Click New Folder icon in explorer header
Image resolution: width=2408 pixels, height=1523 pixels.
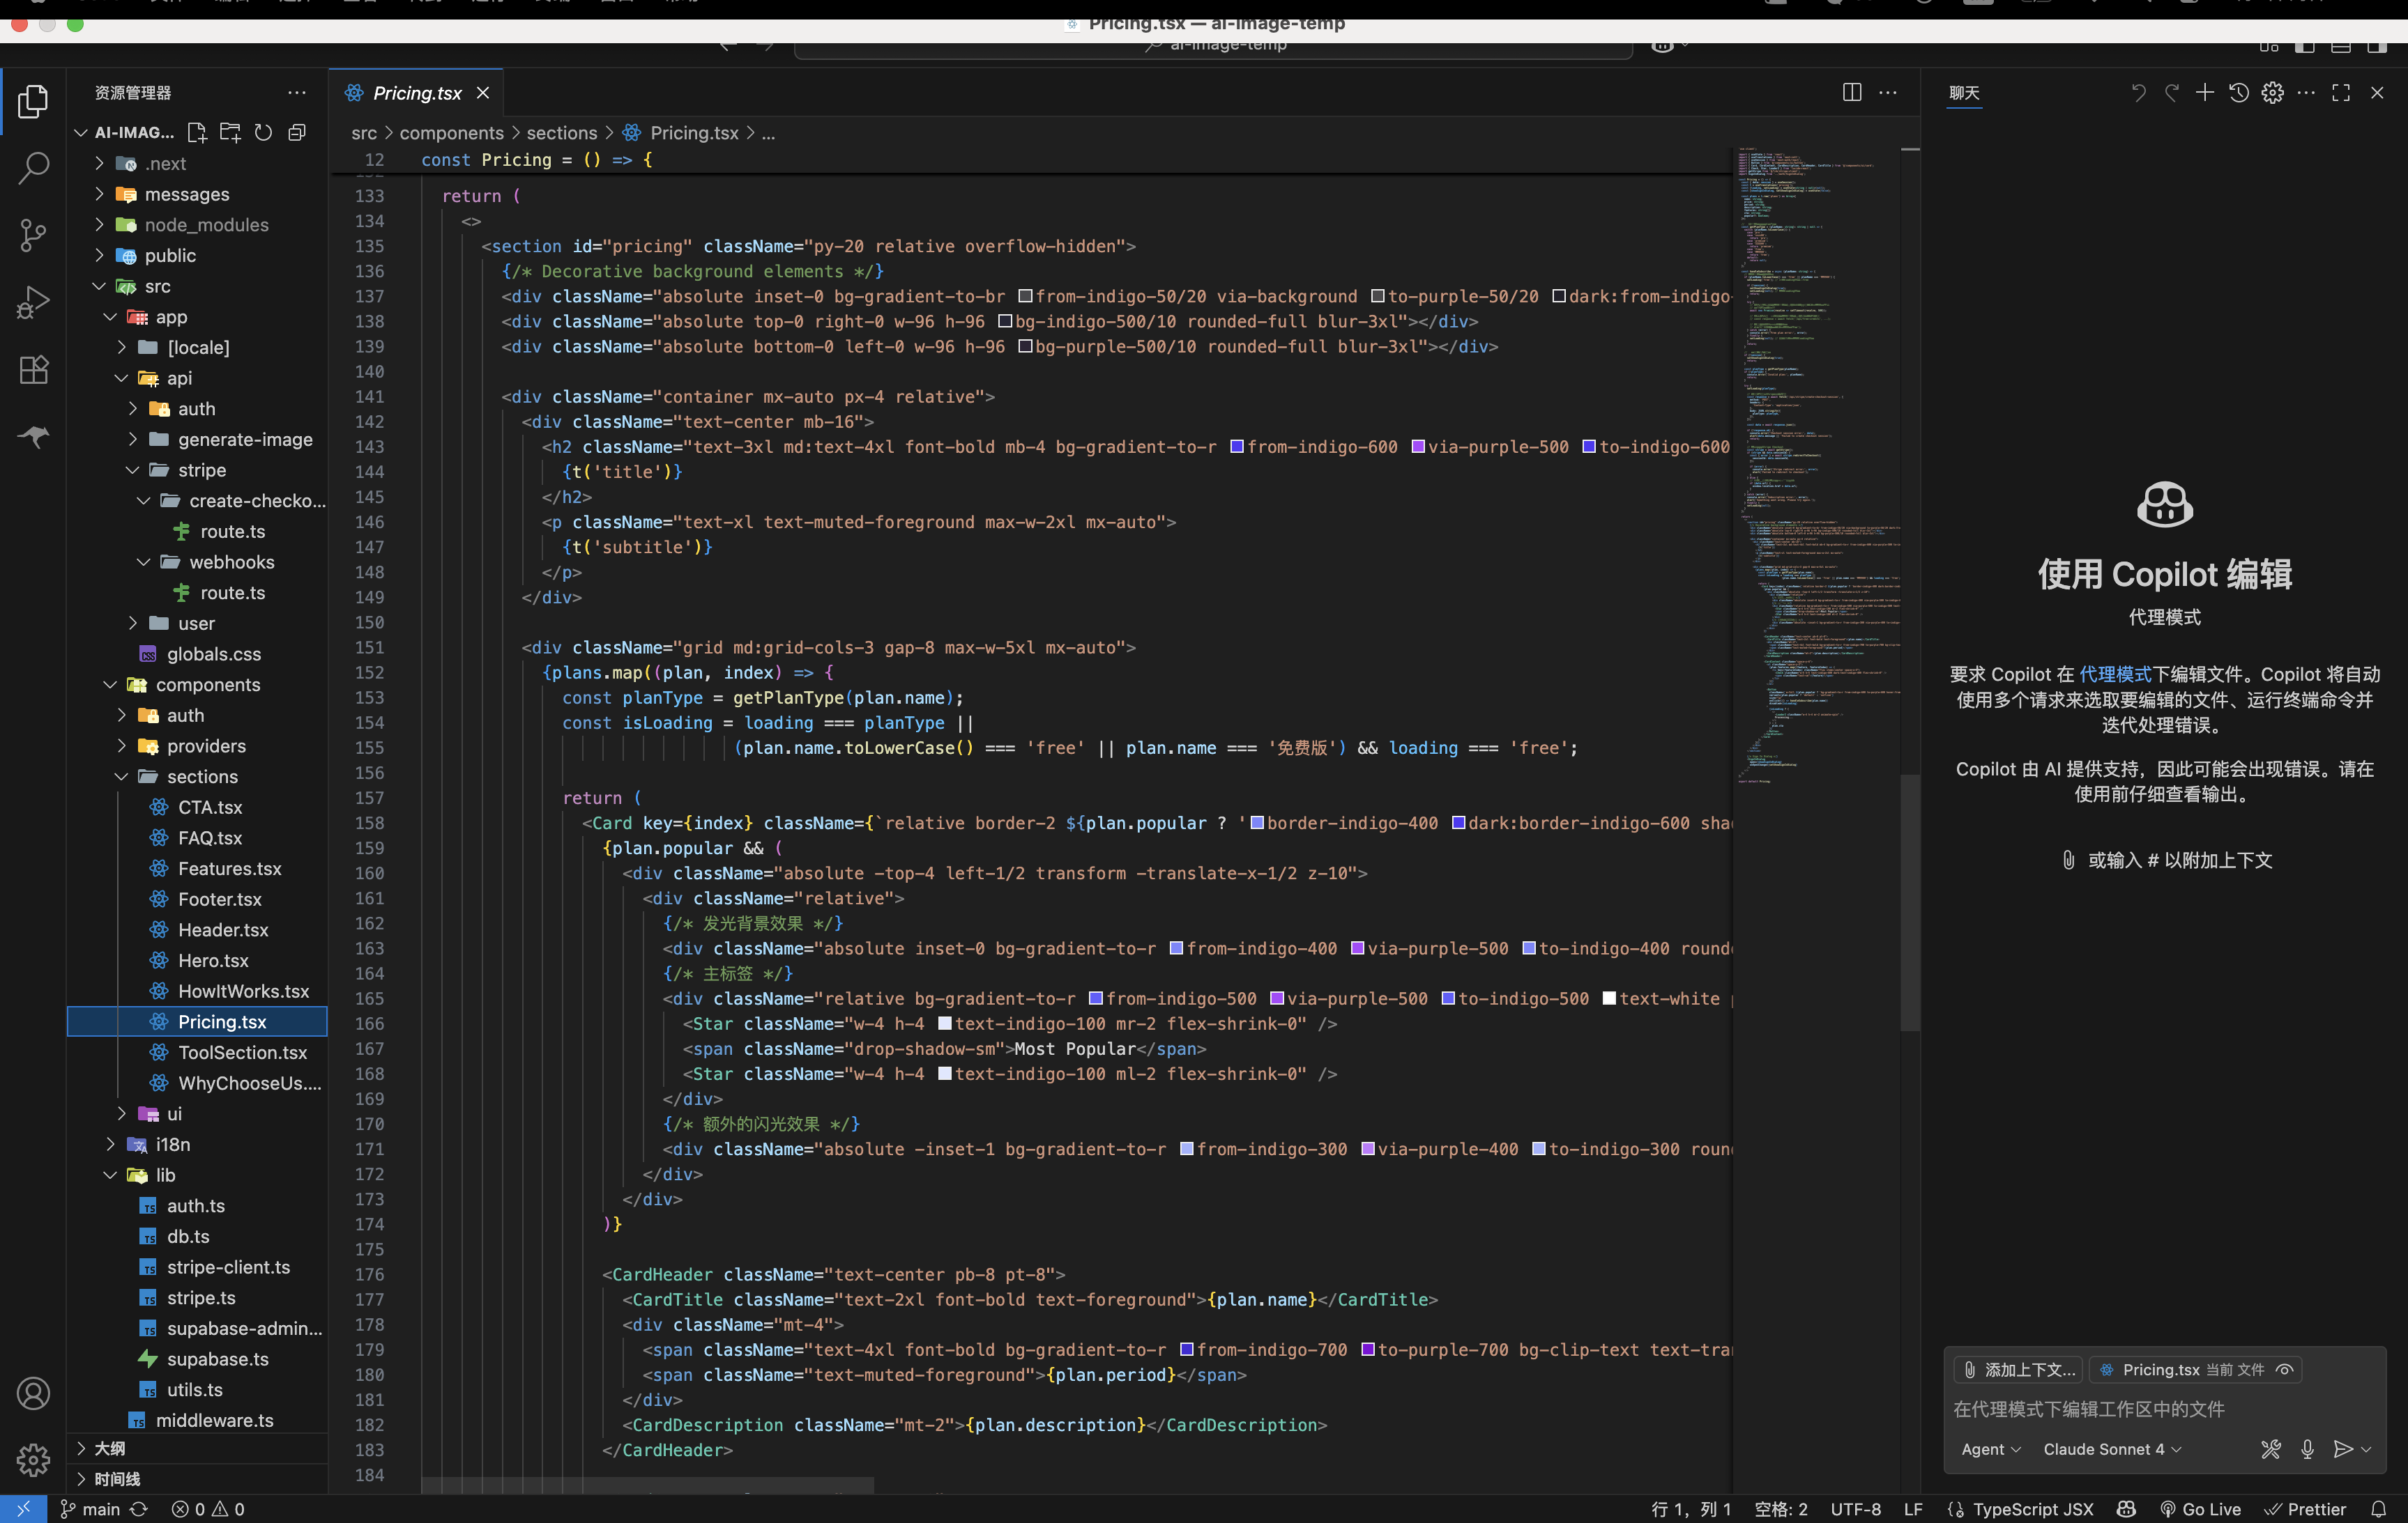click(231, 132)
